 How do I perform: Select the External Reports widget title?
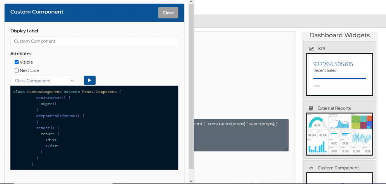pos(334,108)
